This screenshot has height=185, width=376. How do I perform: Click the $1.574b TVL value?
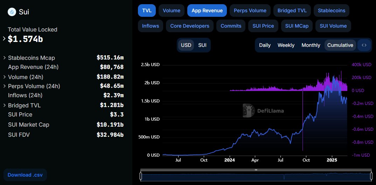(x=26, y=39)
